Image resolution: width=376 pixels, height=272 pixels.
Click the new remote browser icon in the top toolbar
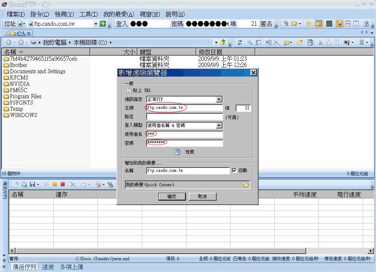coord(286,24)
